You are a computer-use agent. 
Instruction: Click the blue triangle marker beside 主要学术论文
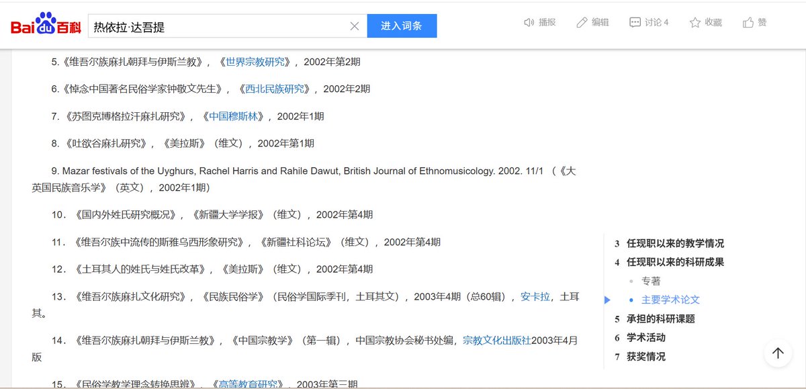tap(607, 300)
